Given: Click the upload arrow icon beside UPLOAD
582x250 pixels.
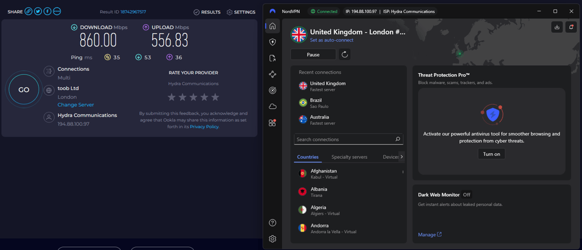Looking at the screenshot, I should pos(146,27).
